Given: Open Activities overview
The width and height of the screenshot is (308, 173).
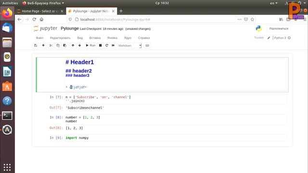Looking at the screenshot, I should [10, 3].
